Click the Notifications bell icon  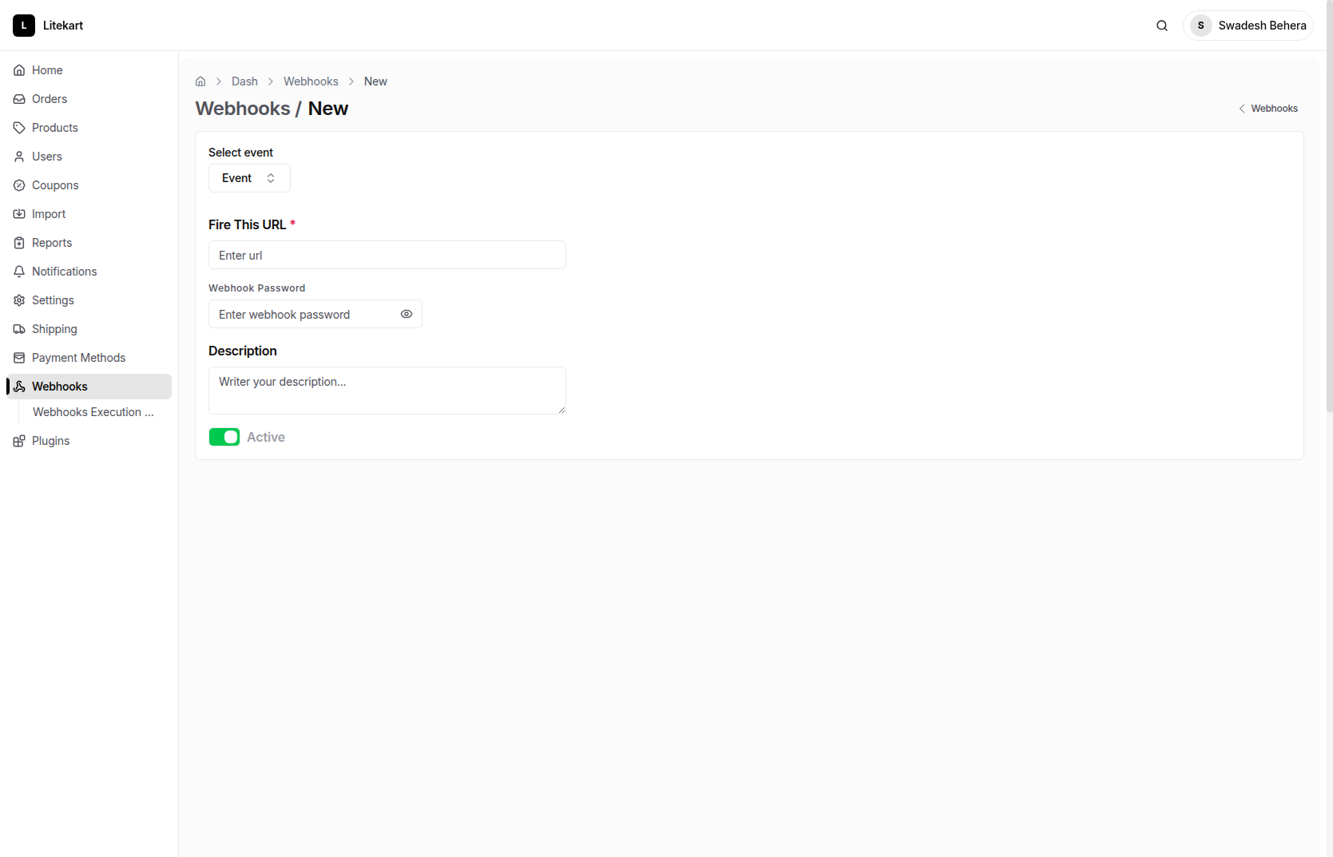pos(19,272)
